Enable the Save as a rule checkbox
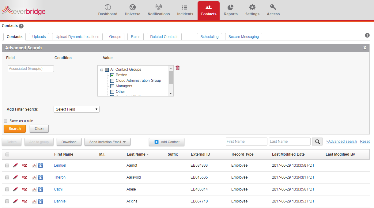Image resolution: width=374 pixels, height=208 pixels. click(6, 121)
